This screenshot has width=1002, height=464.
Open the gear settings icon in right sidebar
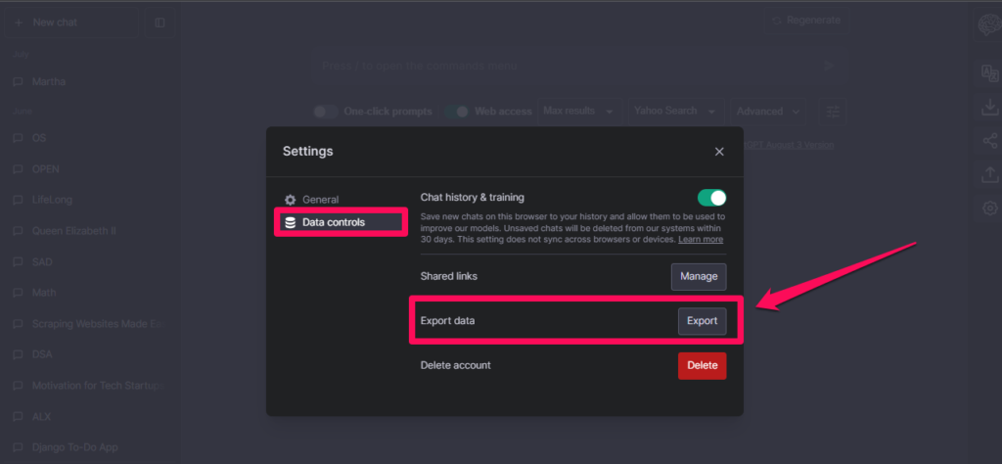(989, 208)
